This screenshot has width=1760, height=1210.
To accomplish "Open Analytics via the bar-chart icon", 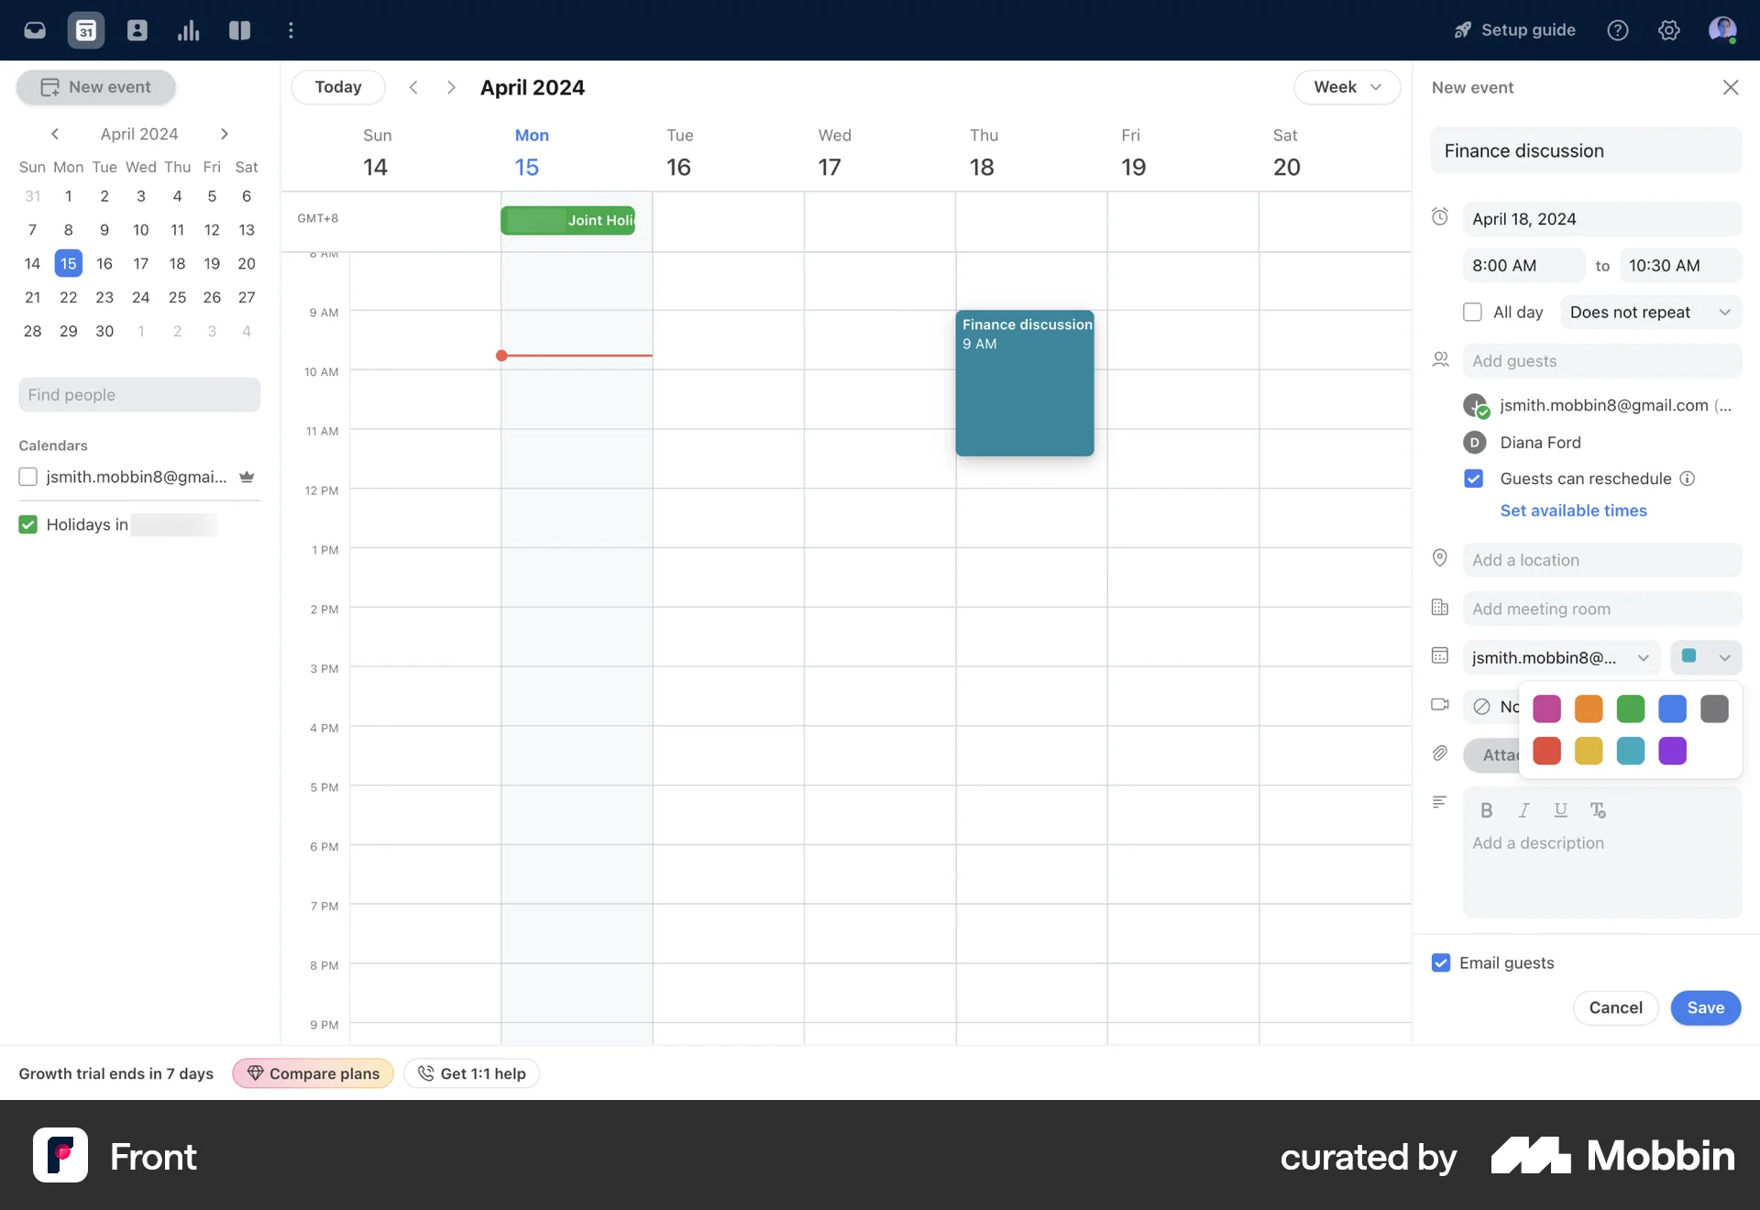I will point(188,29).
